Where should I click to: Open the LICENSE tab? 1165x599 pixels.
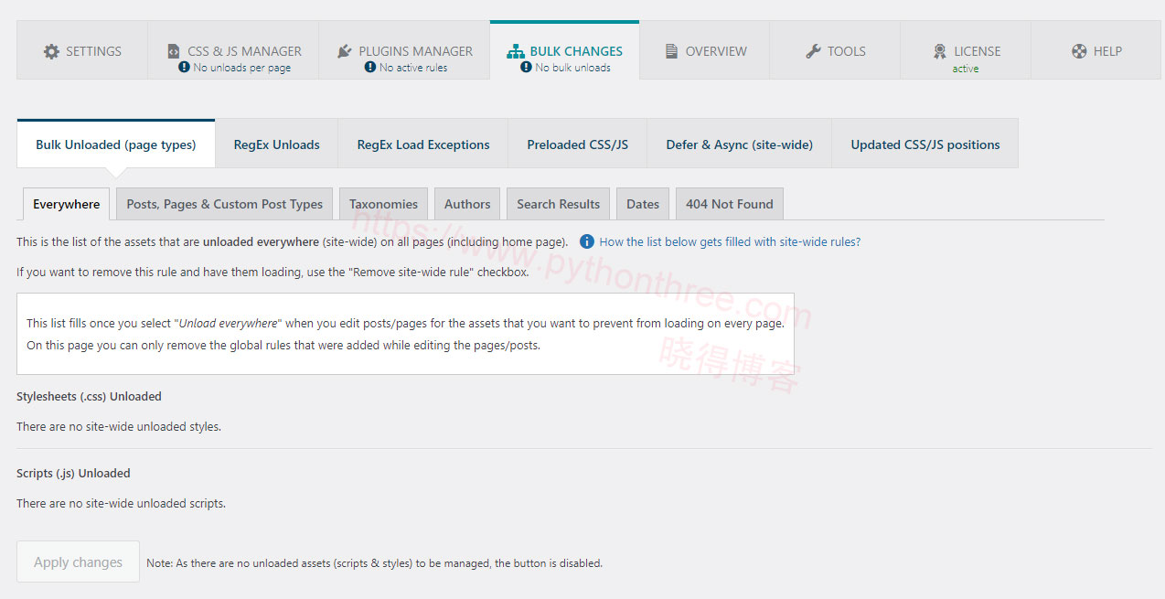tap(966, 51)
